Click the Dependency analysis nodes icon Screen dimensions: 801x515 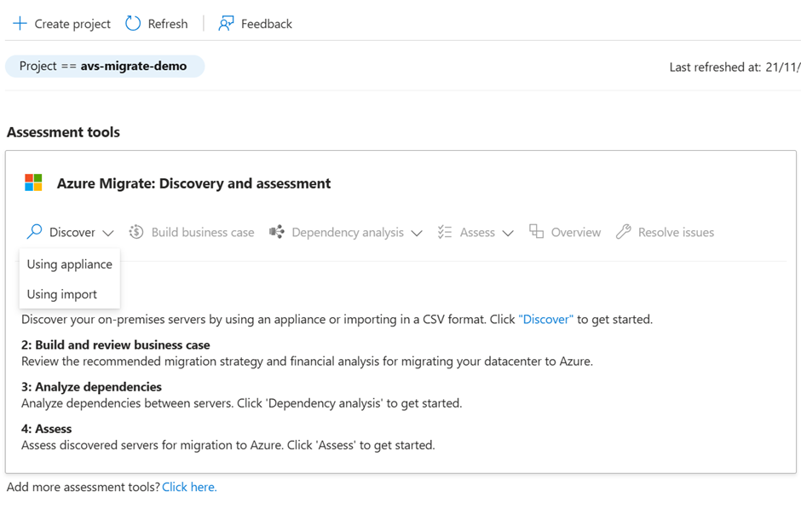coord(277,232)
